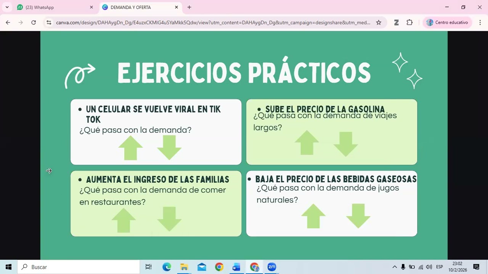Open Wi-Fi network settings tray icon
Viewport: 488px width, 274px height.
point(421,267)
